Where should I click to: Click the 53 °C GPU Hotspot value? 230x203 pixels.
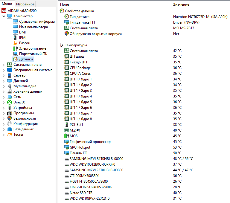pyautogui.click(x=177, y=147)
